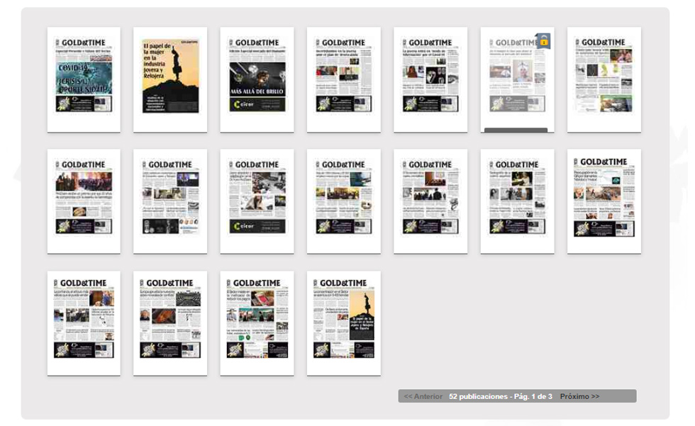Viewport: 695px width, 426px height.
Task: Open the second-row issue with cicor ad
Action: point(257,201)
